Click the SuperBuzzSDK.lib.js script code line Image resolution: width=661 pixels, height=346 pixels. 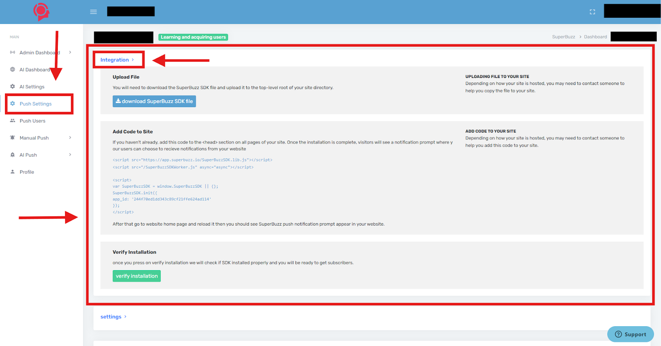[193, 160]
